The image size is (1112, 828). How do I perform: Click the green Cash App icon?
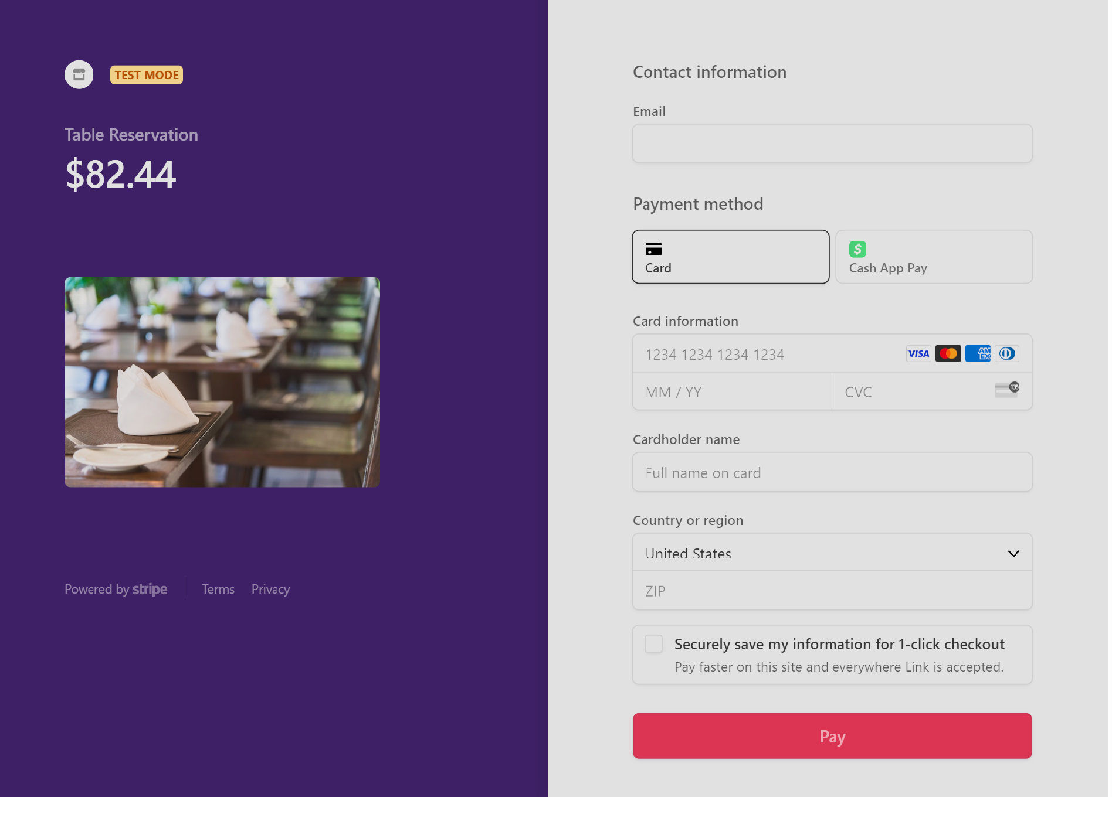click(857, 250)
